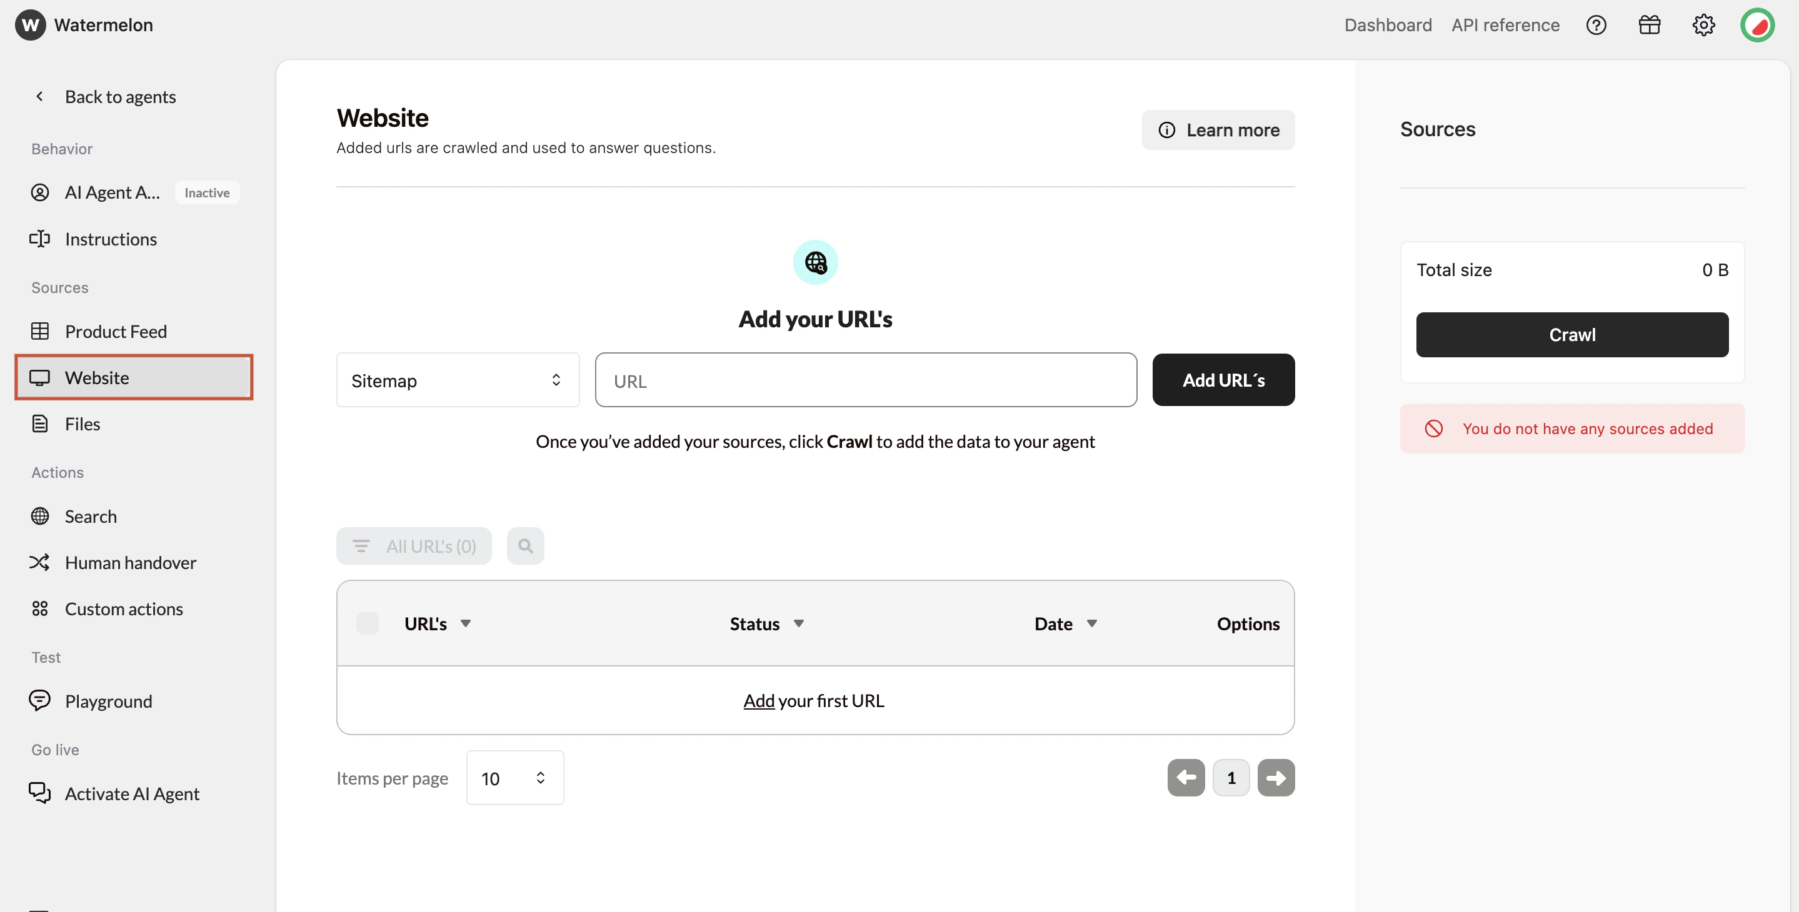Click Back to agents link
The width and height of the screenshot is (1799, 912).
pos(120,96)
